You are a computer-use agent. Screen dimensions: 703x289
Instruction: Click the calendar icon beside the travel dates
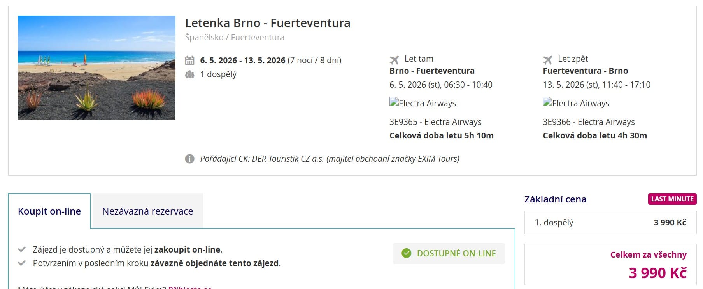coord(189,61)
